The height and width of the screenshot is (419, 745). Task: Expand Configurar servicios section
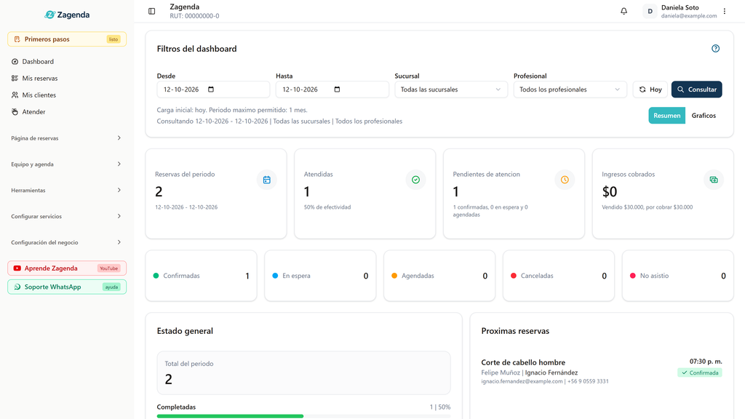(x=66, y=216)
